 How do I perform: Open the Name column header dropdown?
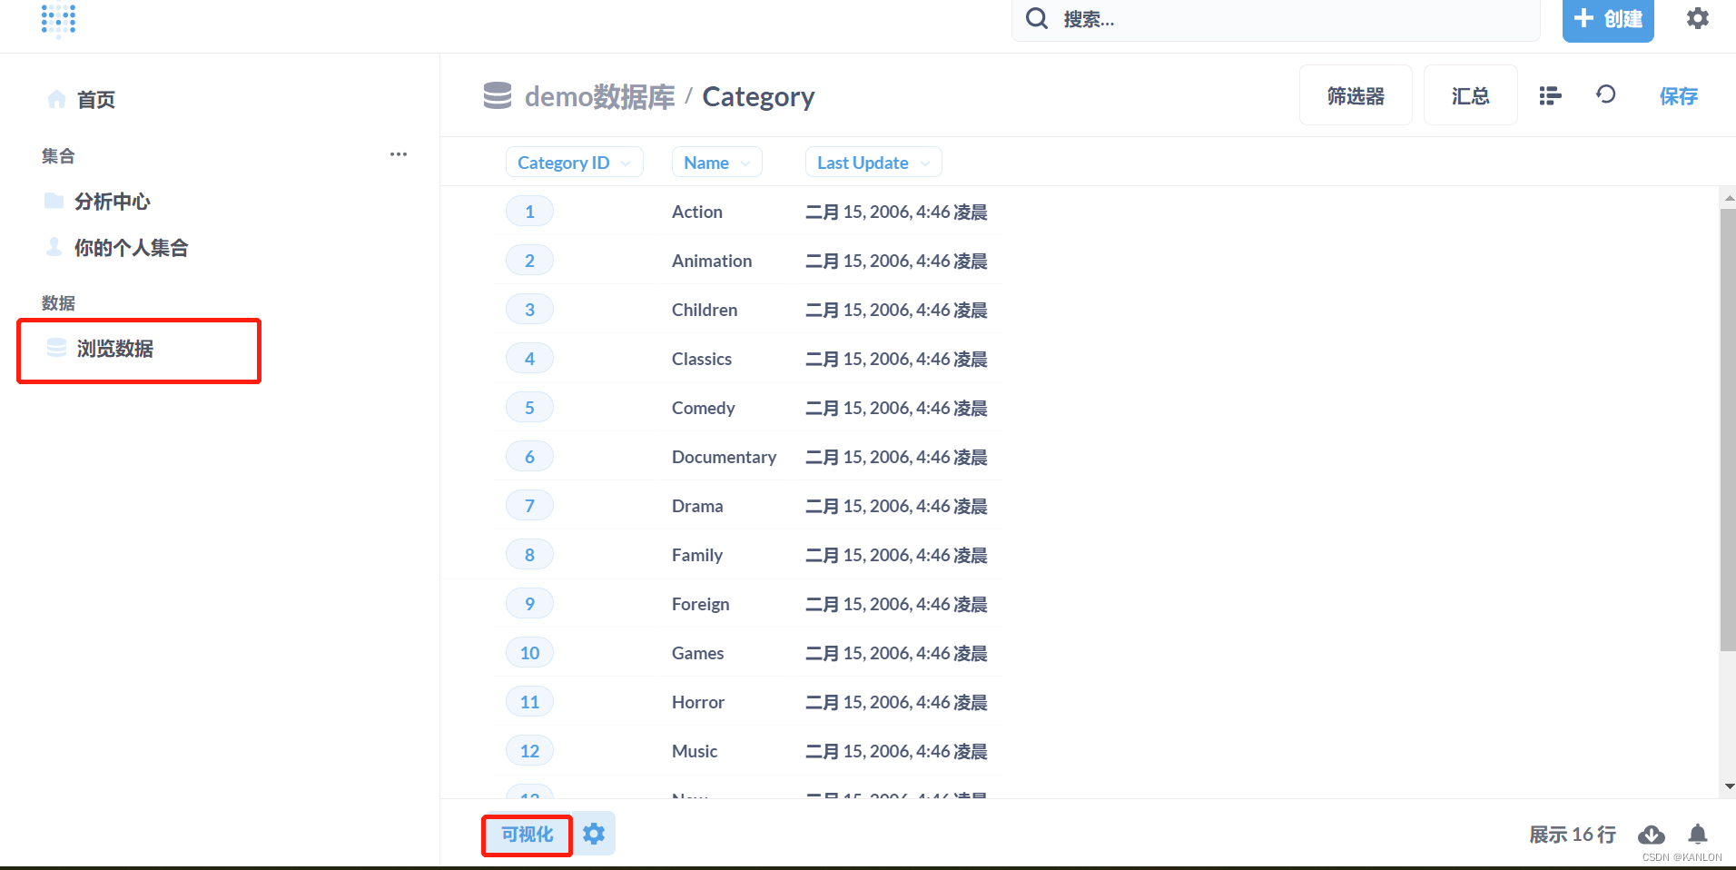pyautogui.click(x=715, y=162)
